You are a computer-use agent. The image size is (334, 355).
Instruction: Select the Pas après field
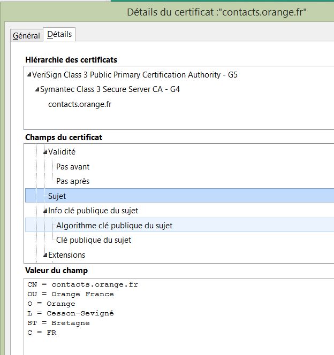pyautogui.click(x=73, y=181)
